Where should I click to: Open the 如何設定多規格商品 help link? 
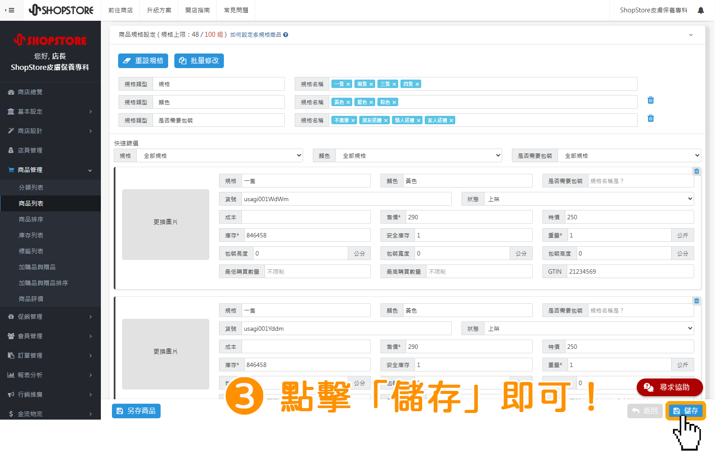point(256,35)
